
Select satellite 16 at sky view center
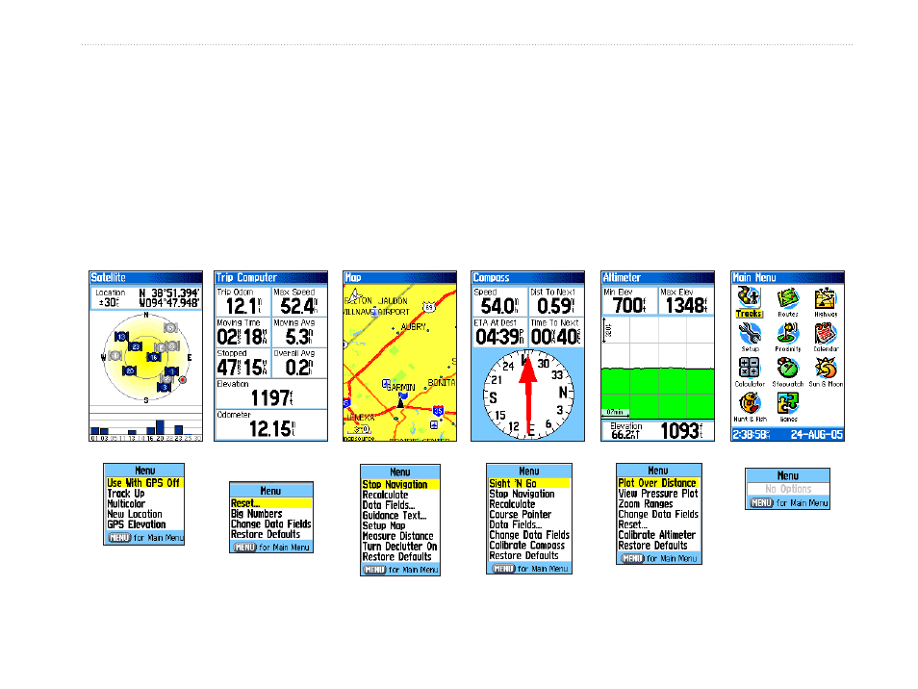(x=153, y=356)
